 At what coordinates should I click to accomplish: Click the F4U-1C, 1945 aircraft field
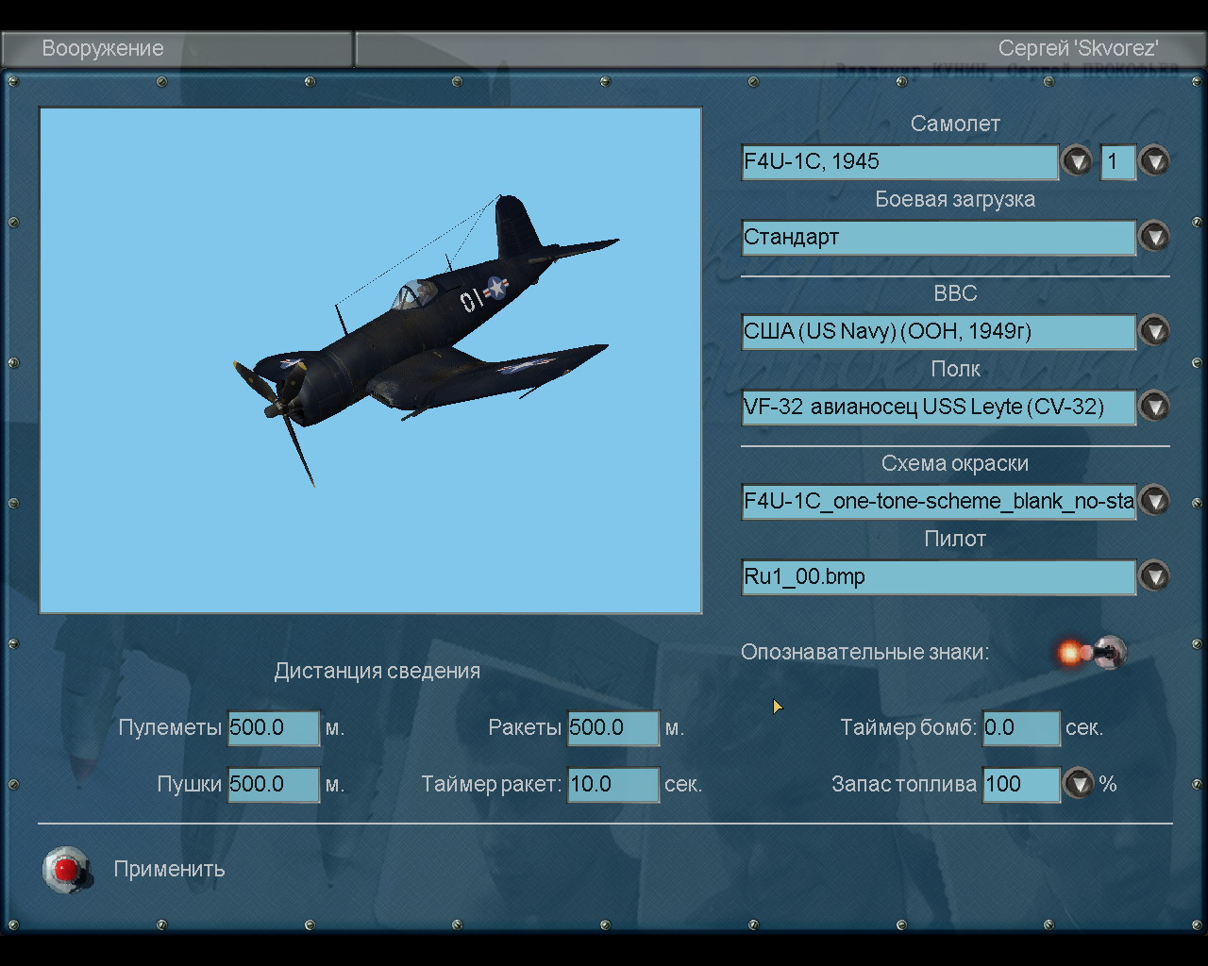899,161
